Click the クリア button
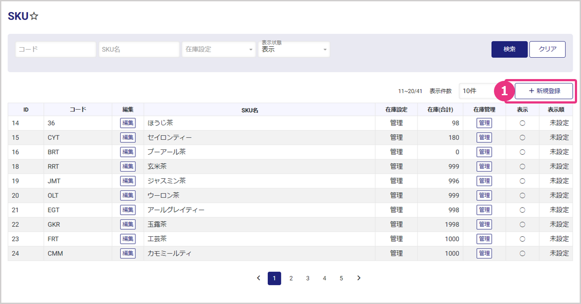 pos(547,49)
